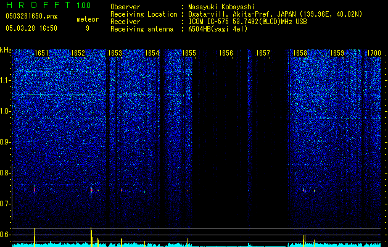Click the red meteor echo just after 1652
Image resolution: width=388 pixels, height=247 pixels.
click(x=91, y=190)
